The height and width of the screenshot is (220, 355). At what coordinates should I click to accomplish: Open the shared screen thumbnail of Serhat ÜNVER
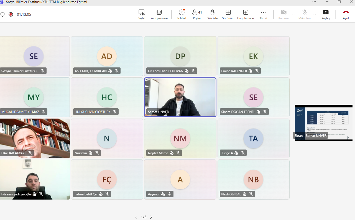point(323,122)
